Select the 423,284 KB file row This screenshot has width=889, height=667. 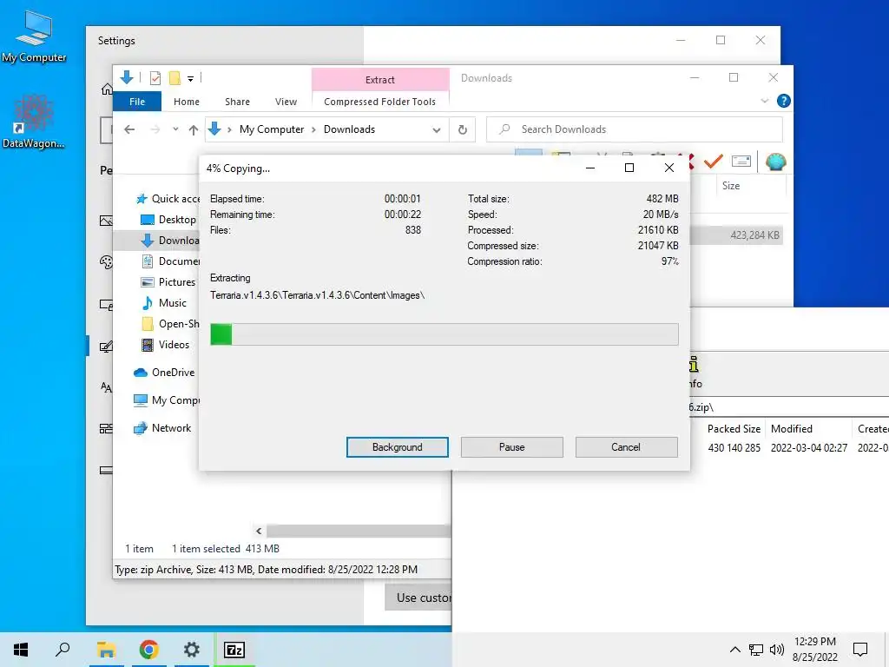pos(736,234)
